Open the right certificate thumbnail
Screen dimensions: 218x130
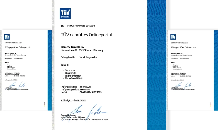click(192, 70)
